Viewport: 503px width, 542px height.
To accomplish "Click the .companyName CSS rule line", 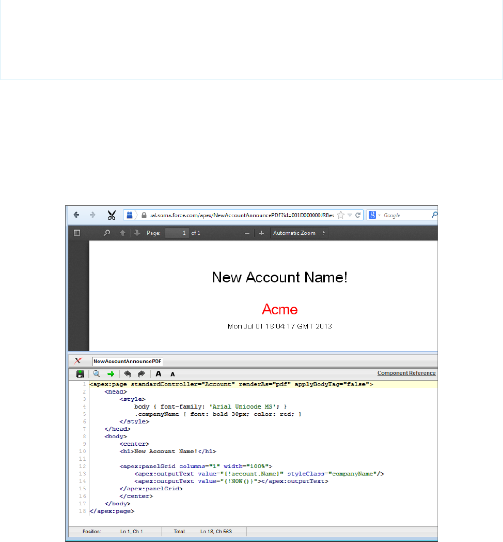I will click(x=218, y=414).
